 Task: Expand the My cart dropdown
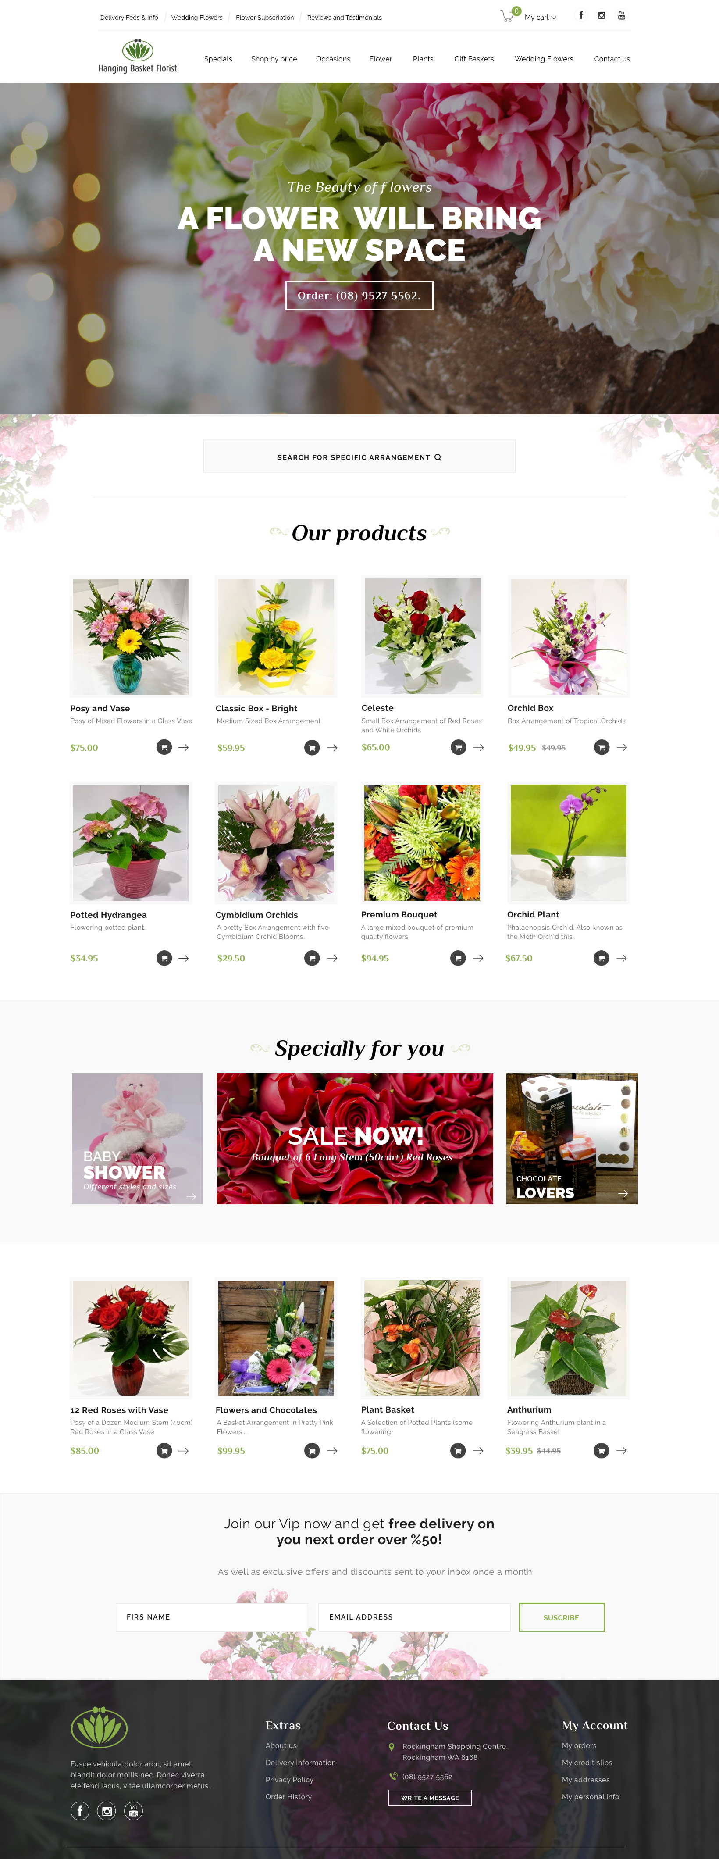click(540, 17)
